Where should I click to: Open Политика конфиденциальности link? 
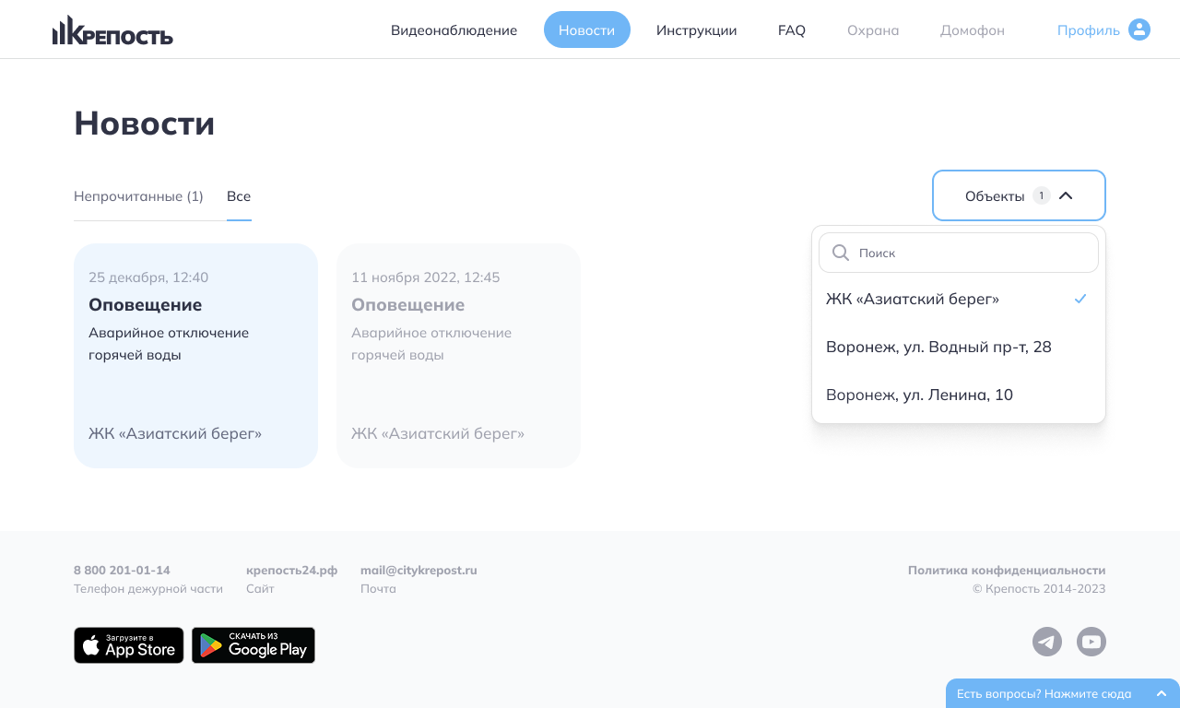coord(1007,570)
